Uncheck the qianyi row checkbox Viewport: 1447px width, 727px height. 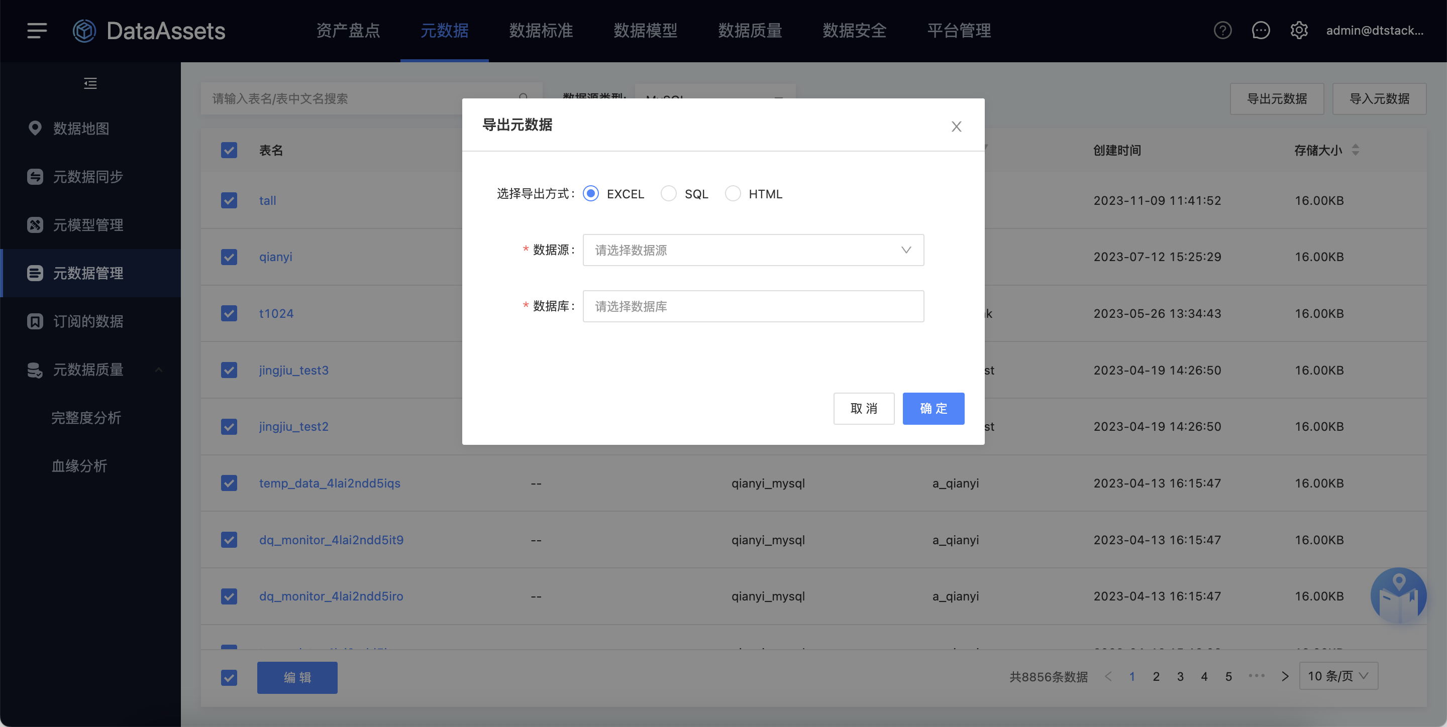point(229,257)
